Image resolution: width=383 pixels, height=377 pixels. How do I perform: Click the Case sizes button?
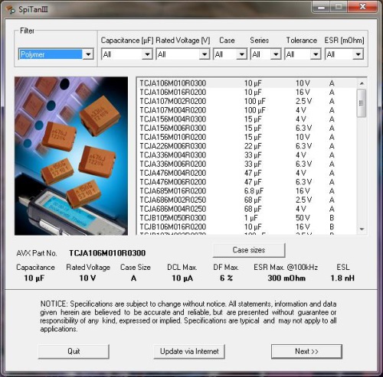(x=249, y=250)
